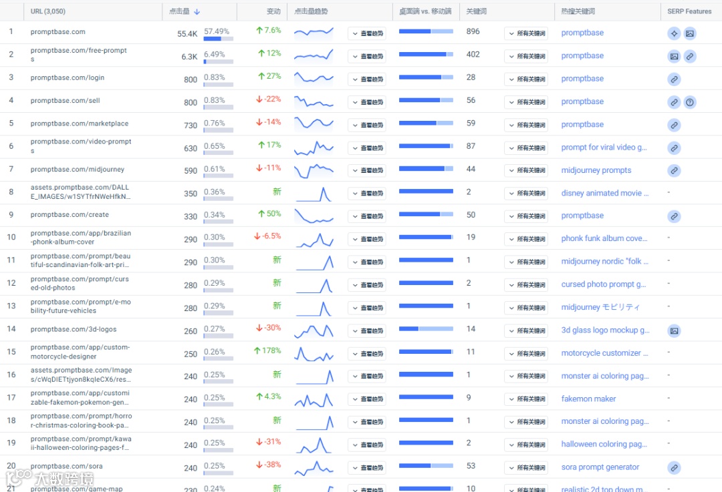Open 查看趋势 dropdown for promptbase.com row
This screenshot has width=722, height=492.
pyautogui.click(x=367, y=33)
